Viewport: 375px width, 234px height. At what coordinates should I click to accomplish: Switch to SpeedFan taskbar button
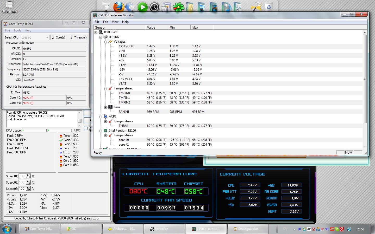pos(164,229)
